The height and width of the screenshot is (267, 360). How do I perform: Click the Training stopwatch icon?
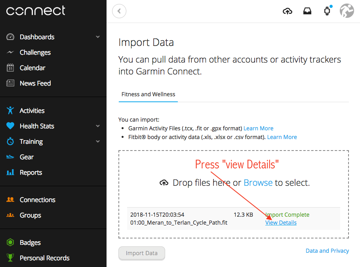click(10, 141)
